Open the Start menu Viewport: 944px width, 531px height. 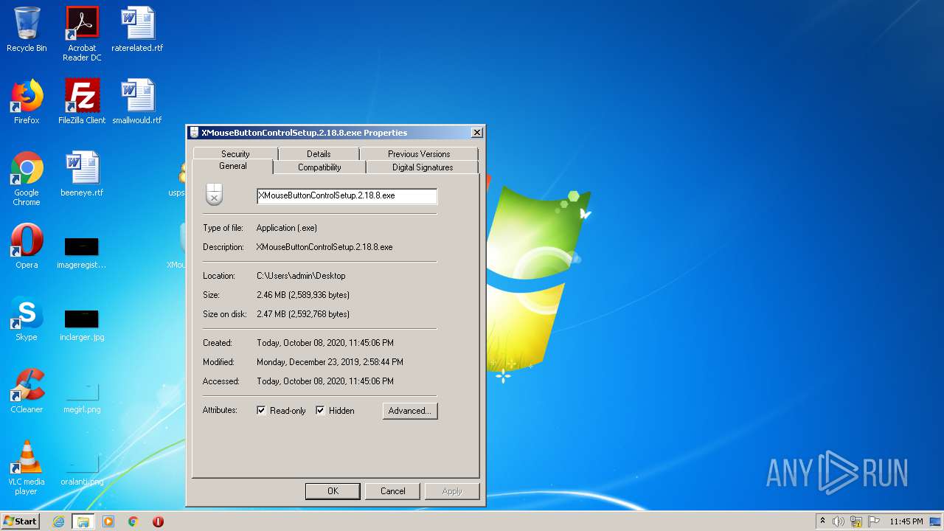point(21,521)
